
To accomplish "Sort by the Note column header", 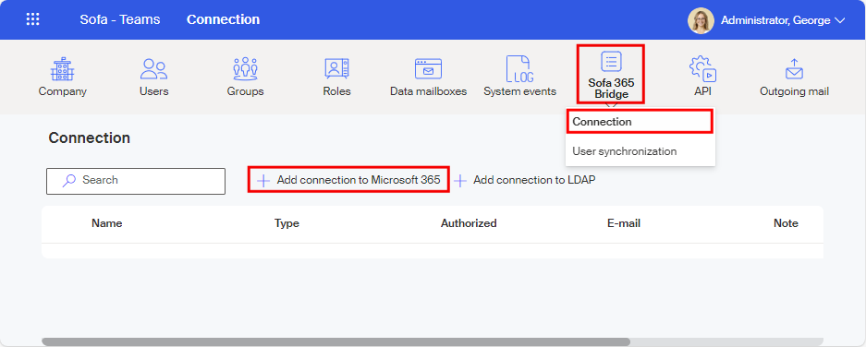I will tap(786, 223).
